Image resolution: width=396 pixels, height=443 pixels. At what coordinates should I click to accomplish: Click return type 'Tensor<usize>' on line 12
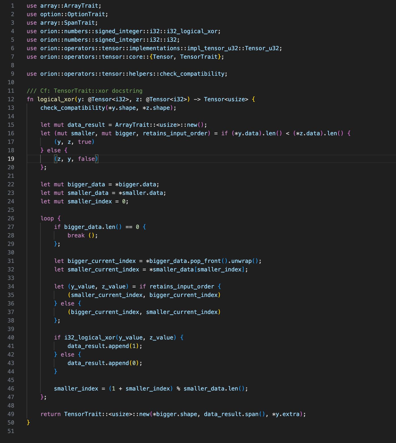(226, 99)
